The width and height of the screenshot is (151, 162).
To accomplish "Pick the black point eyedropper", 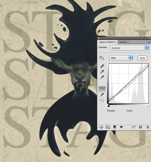I will 102,66.
